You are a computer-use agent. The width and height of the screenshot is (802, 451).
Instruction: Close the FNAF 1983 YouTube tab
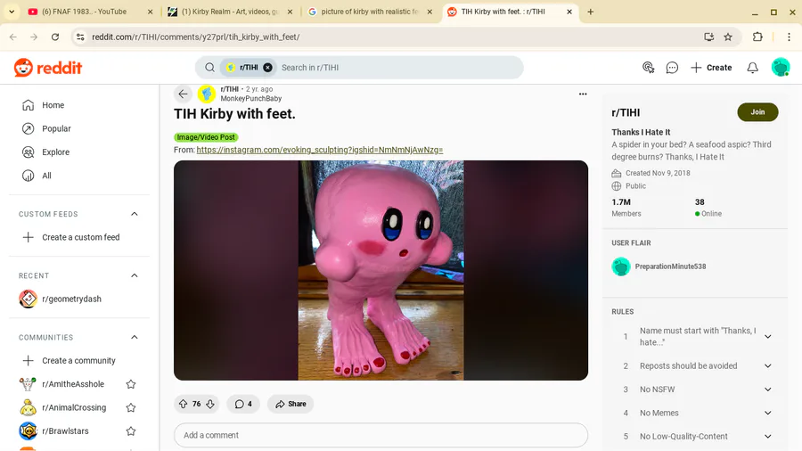pos(150,12)
